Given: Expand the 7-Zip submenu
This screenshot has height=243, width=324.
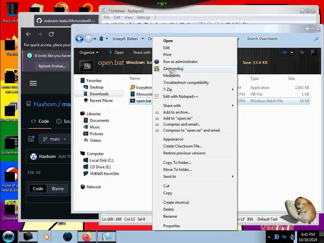Looking at the screenshot, I should [x=195, y=90].
